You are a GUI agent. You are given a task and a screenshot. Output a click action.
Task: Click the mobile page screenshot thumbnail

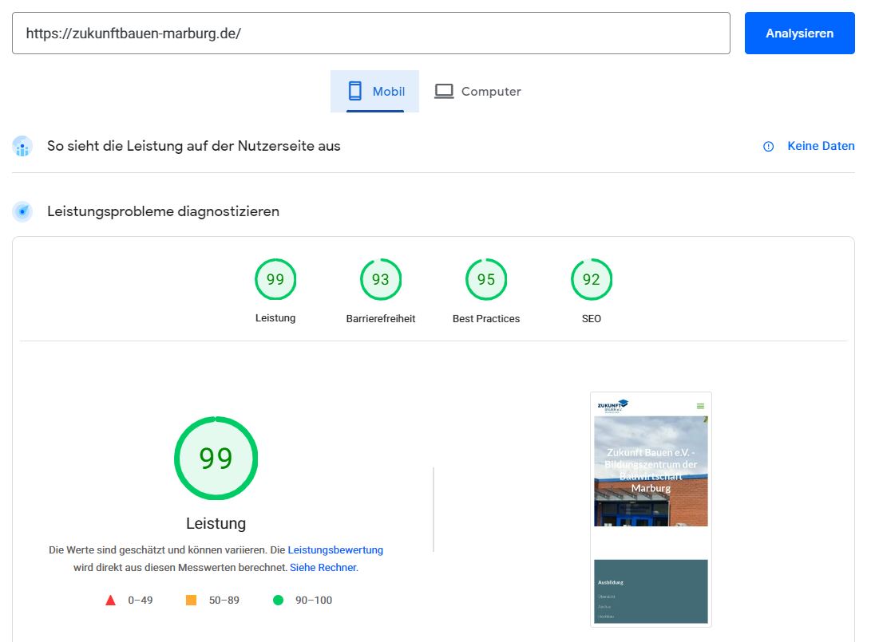coord(651,509)
